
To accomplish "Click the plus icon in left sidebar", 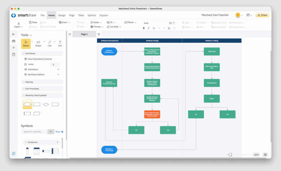I will click(14, 48).
